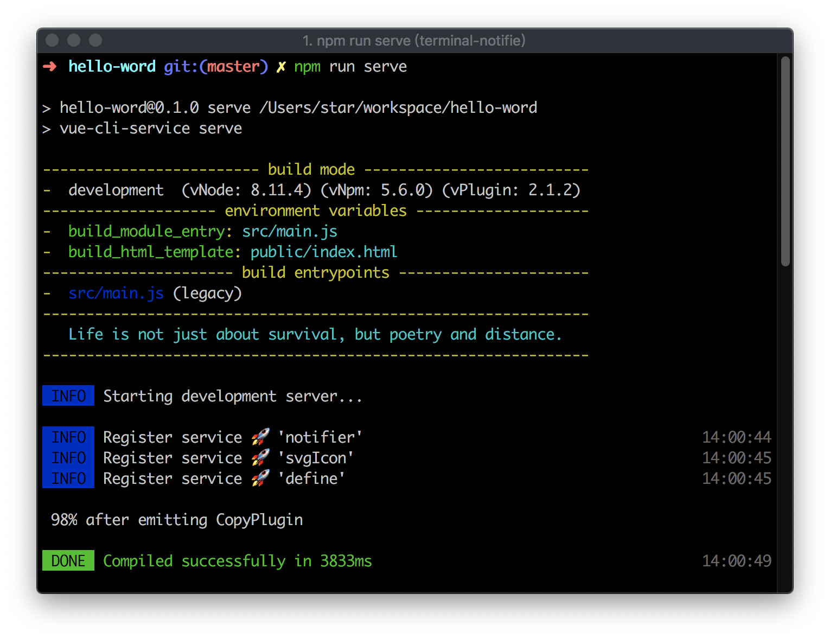Image resolution: width=830 pixels, height=639 pixels.
Task: Click the rocket emoji beside 'define'
Action: pos(260,478)
